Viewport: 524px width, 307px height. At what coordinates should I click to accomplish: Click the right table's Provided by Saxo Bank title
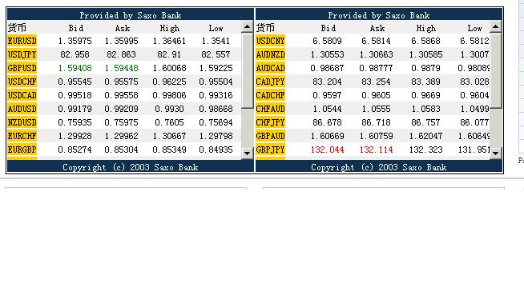[379, 15]
